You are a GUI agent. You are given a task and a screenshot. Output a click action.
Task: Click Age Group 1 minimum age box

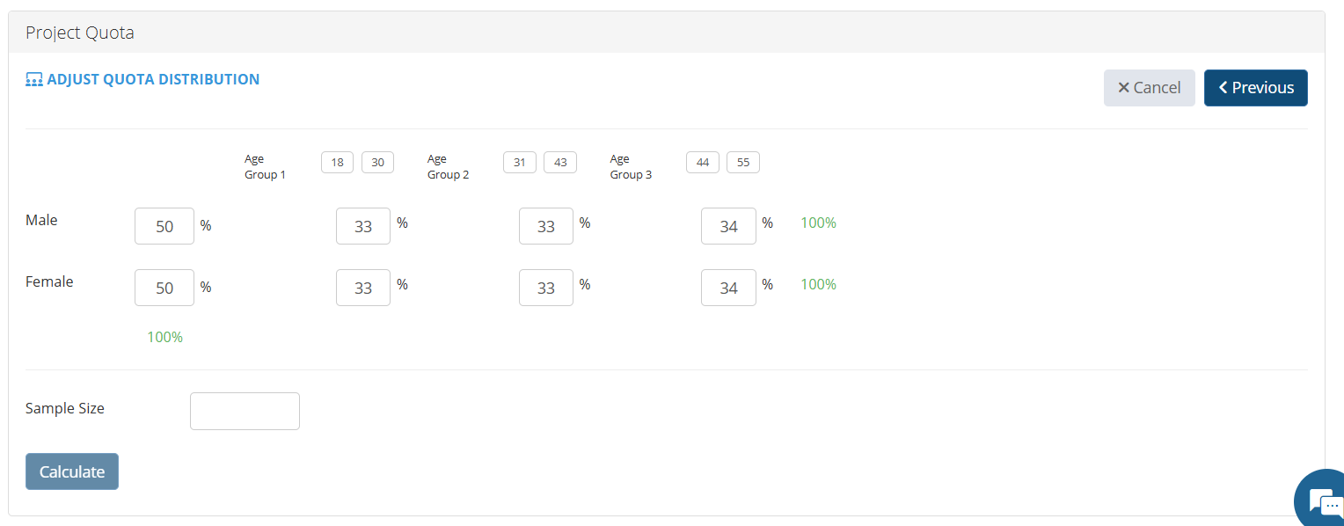[337, 163]
